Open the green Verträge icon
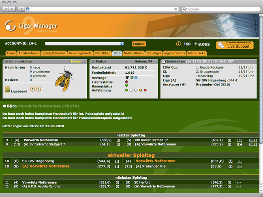263x197 pixels. coord(132,77)
